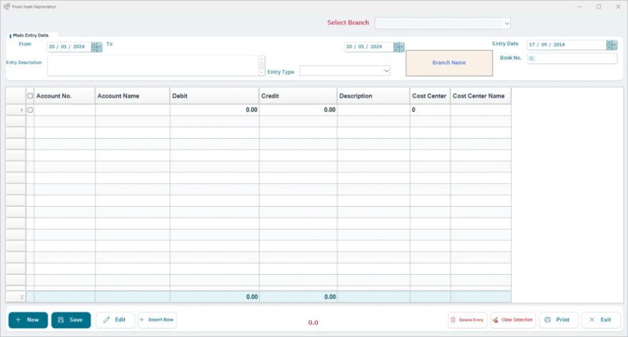This screenshot has height=337, width=628.
Task: Click the search icon in Book No. field
Action: pos(531,58)
